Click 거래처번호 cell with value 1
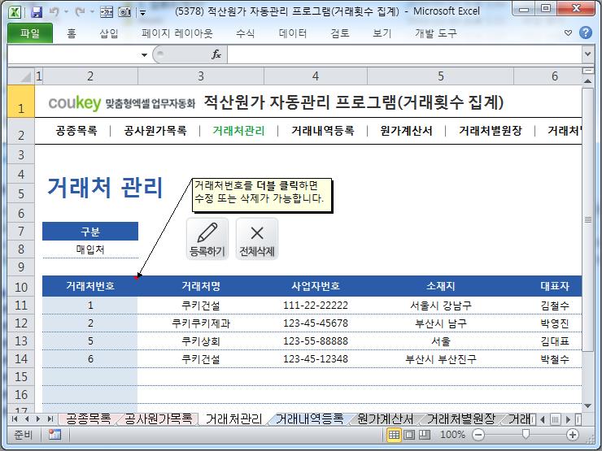 (x=89, y=306)
